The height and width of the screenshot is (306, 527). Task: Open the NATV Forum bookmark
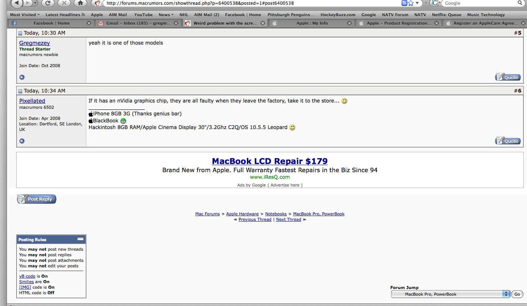[395, 15]
